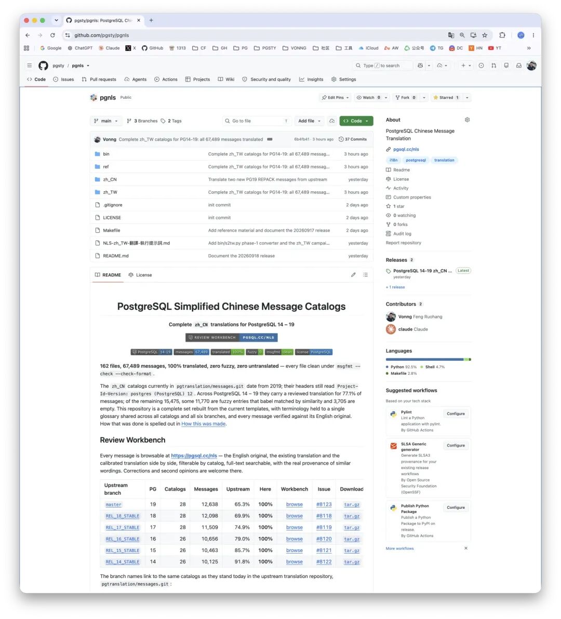Open About settings gear icon

point(467,120)
